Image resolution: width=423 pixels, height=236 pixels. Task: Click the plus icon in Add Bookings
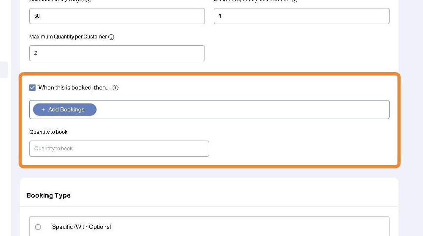coord(43,110)
